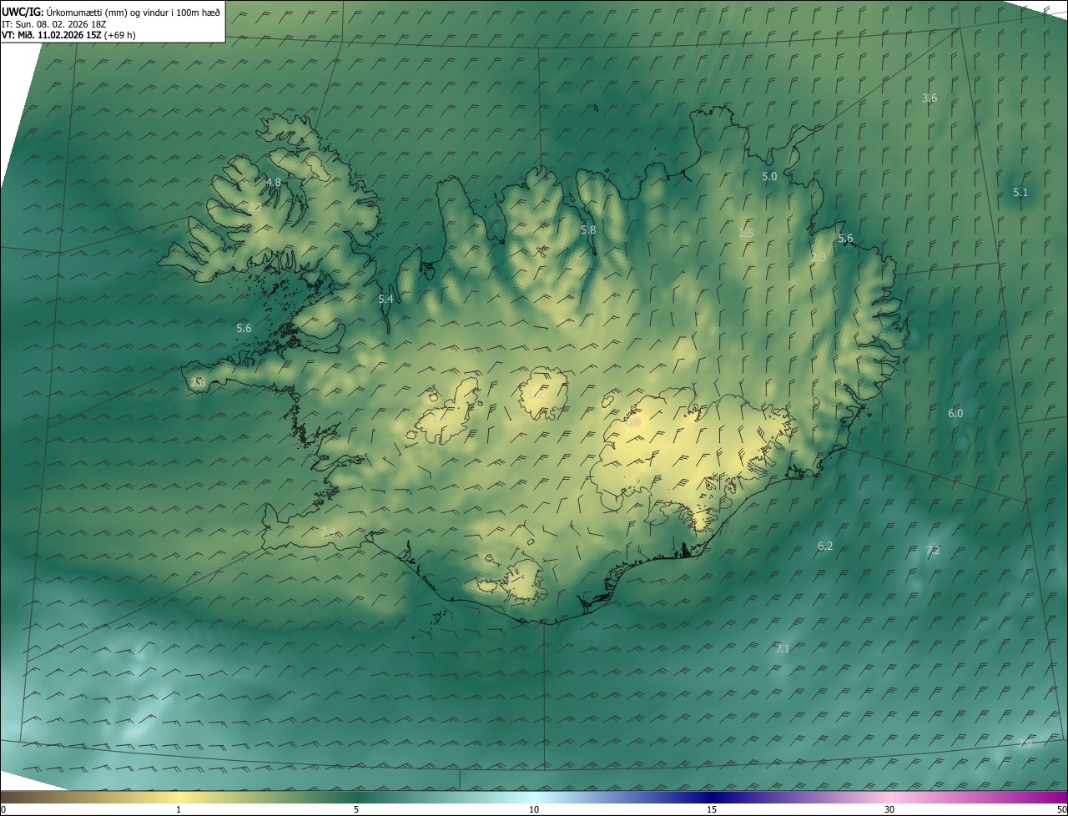Screen dimensions: 1068x816
Task: Click the 5.0 value label on map
Action: [x=769, y=177]
